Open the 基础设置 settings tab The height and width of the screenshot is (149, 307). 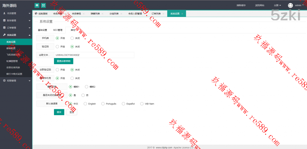[43, 30]
